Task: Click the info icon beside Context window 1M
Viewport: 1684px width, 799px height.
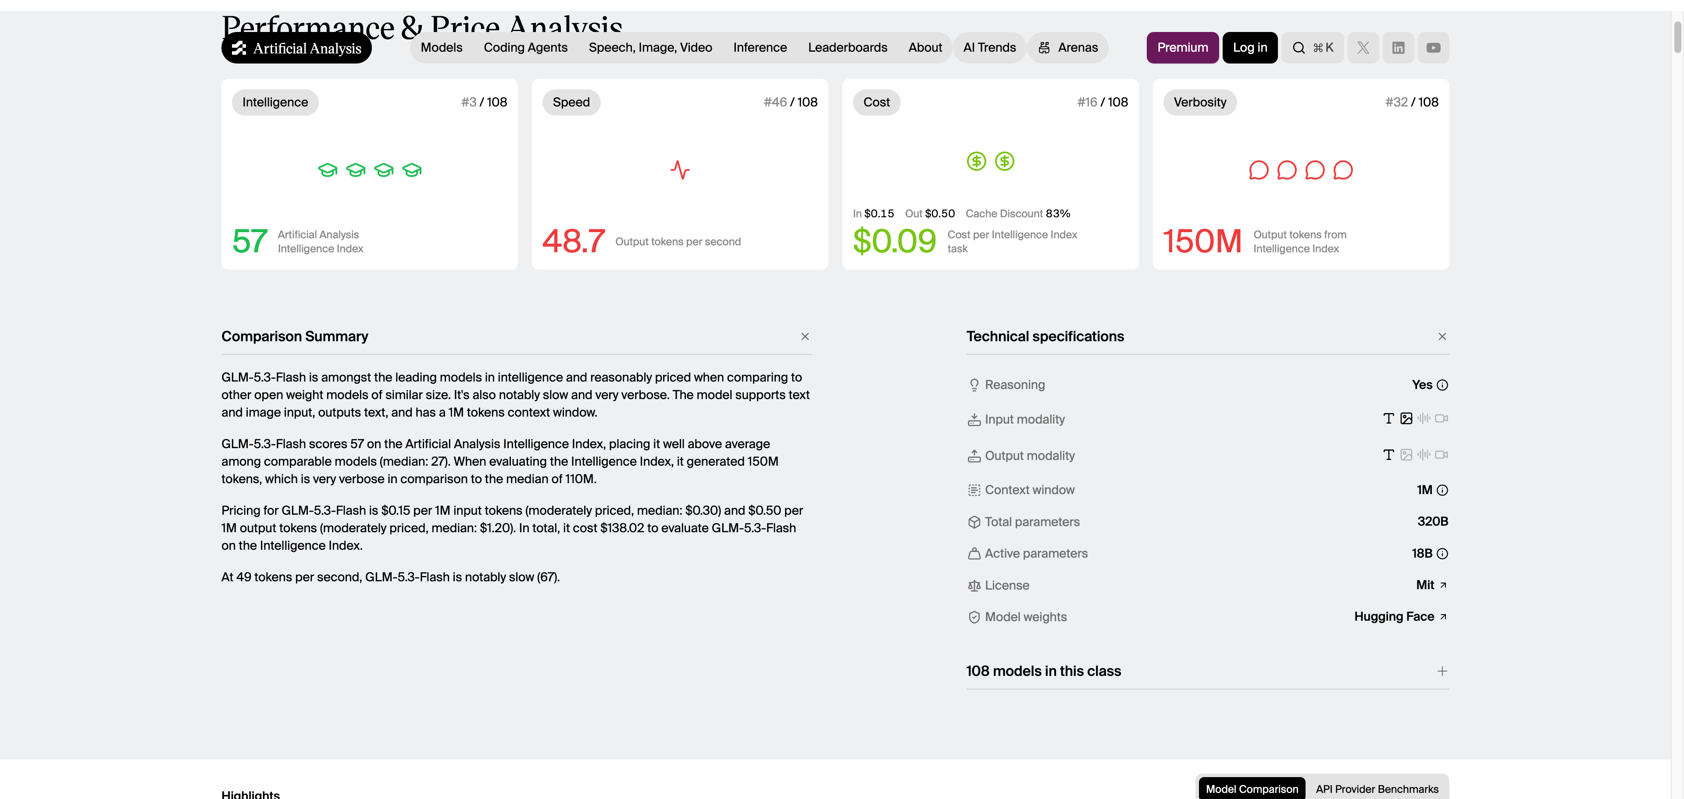Action: [x=1442, y=490]
